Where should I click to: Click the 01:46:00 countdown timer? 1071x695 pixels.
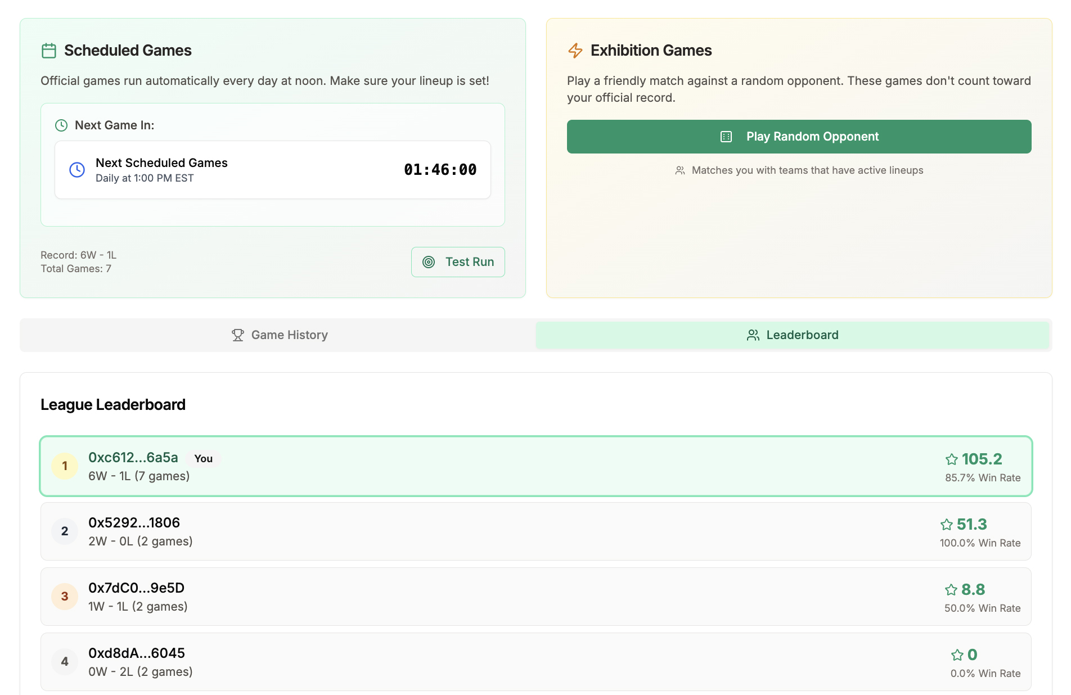440,170
